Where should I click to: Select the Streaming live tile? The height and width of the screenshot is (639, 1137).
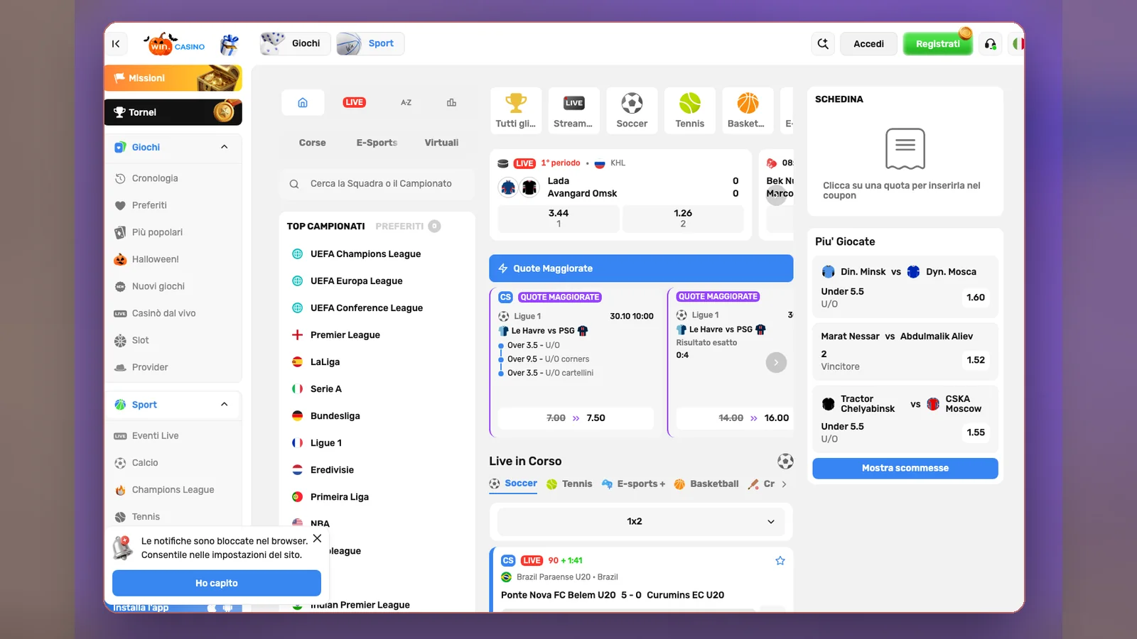pyautogui.click(x=573, y=111)
